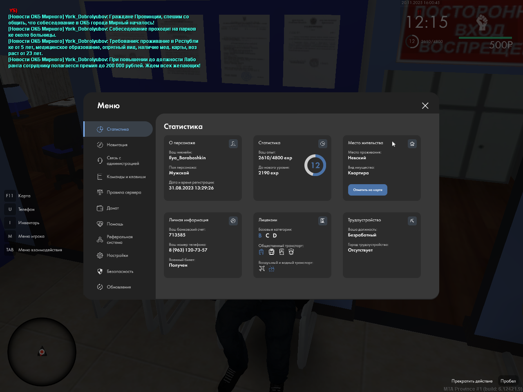Viewport: 523px width, 392px height.
Task: Click the blue B license category
Action: click(260, 236)
